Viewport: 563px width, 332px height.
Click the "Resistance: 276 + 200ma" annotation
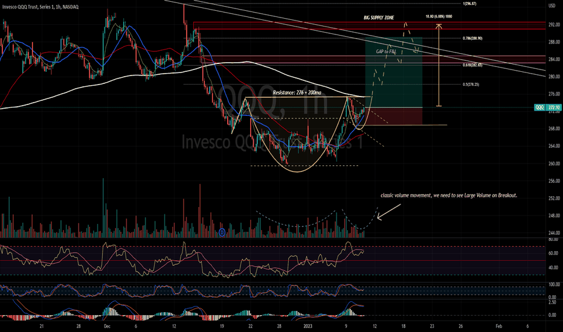(x=297, y=92)
